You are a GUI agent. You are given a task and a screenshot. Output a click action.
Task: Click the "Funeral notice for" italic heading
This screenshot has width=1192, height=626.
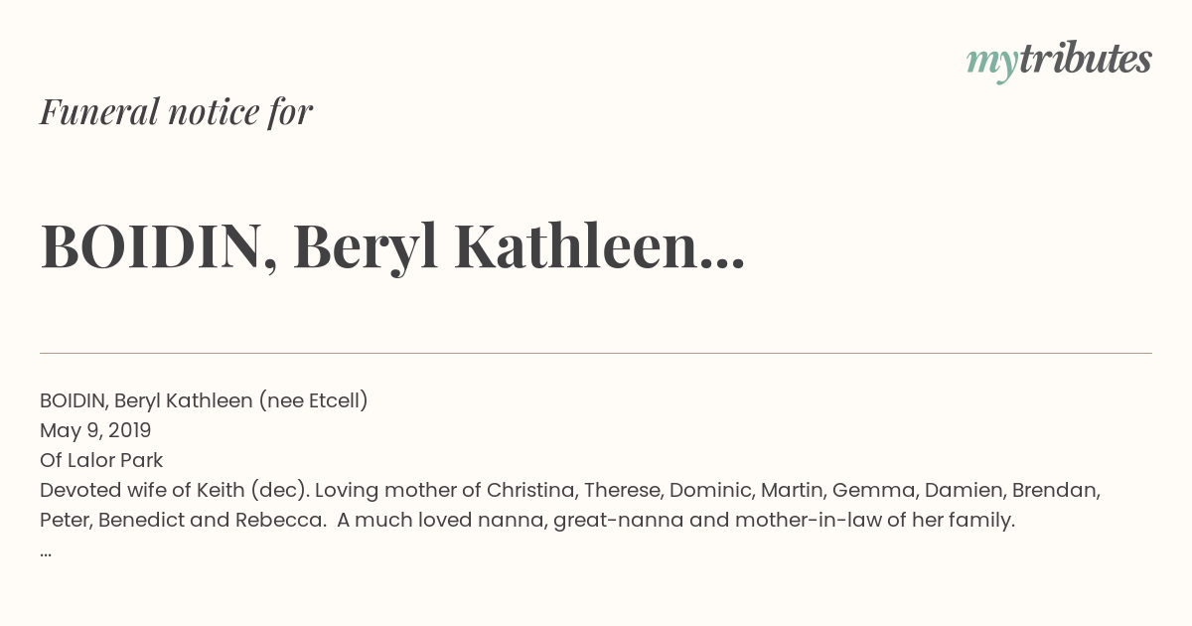tap(176, 112)
